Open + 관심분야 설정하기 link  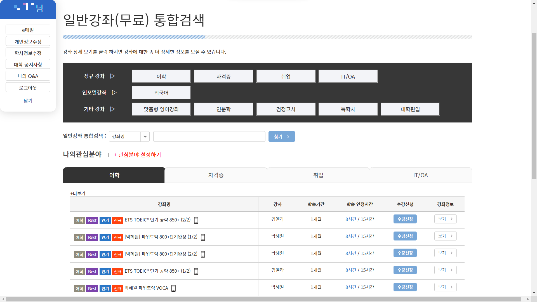pos(137,155)
